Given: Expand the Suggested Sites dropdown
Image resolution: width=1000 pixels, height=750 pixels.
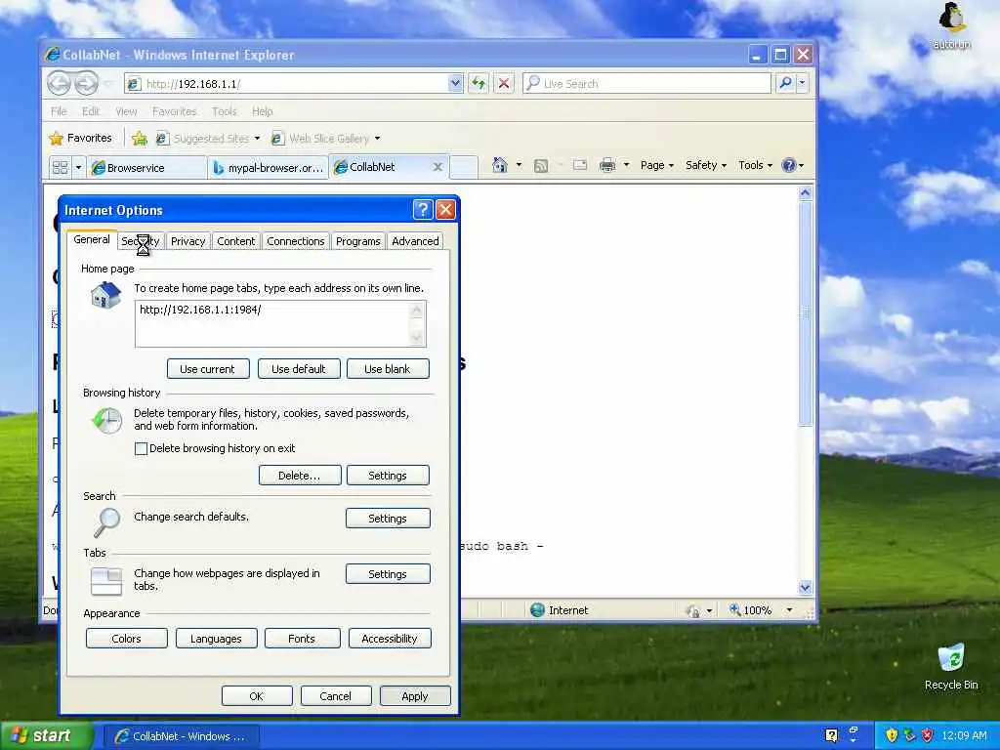Looking at the screenshot, I should (x=257, y=139).
